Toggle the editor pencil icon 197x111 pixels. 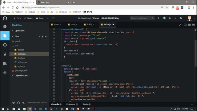(180, 25)
